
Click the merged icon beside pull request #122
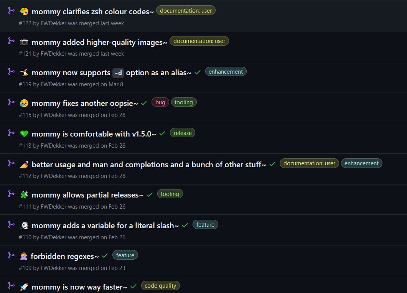pos(11,10)
